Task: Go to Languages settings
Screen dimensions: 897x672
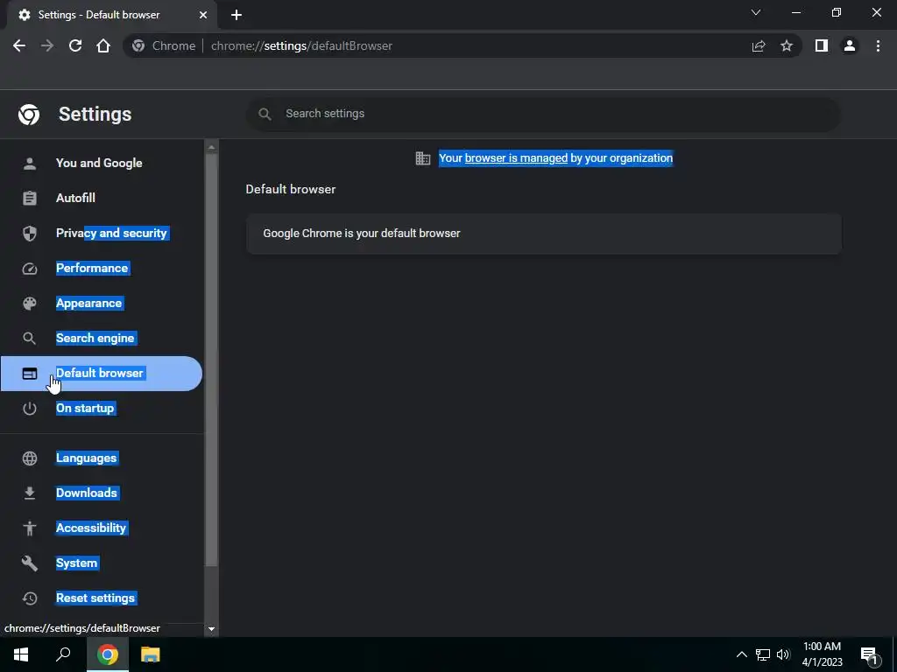Action: click(87, 458)
